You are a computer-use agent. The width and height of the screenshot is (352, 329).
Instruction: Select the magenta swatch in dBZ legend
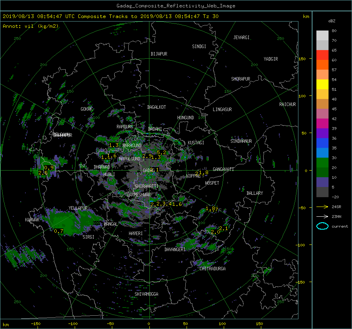[322, 123]
